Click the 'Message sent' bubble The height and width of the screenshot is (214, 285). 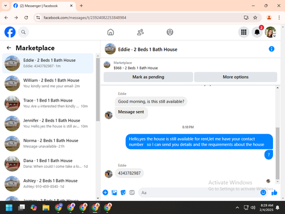coord(131,112)
